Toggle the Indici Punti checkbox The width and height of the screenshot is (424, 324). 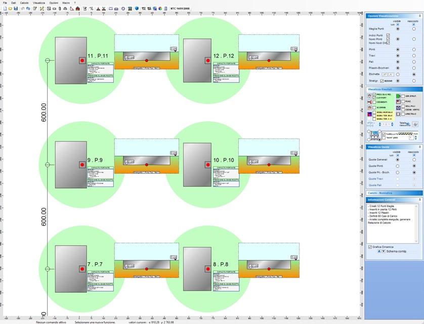tap(388, 35)
